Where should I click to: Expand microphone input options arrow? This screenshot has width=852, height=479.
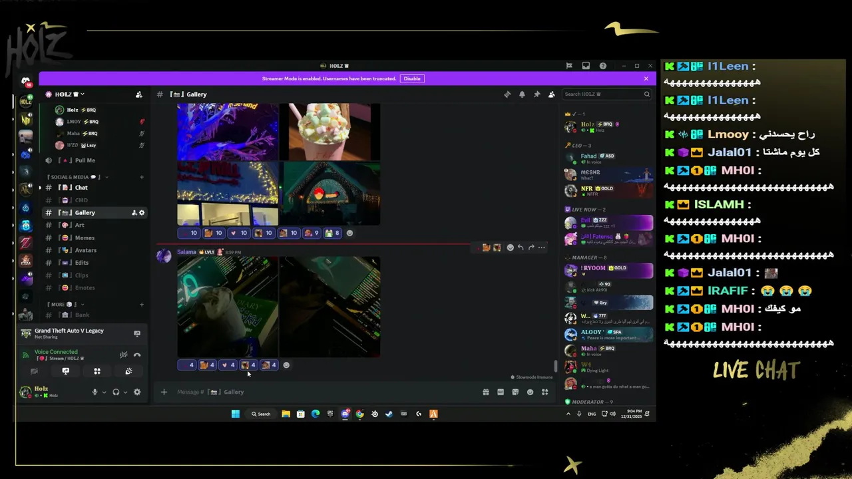(104, 392)
